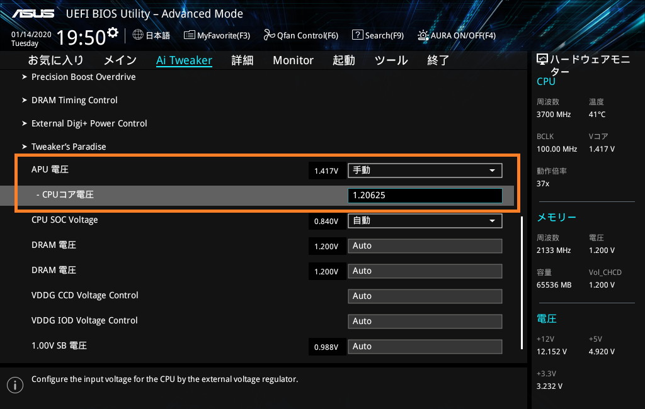
Task: Click the 1.417V APU voltage readout
Action: point(327,171)
